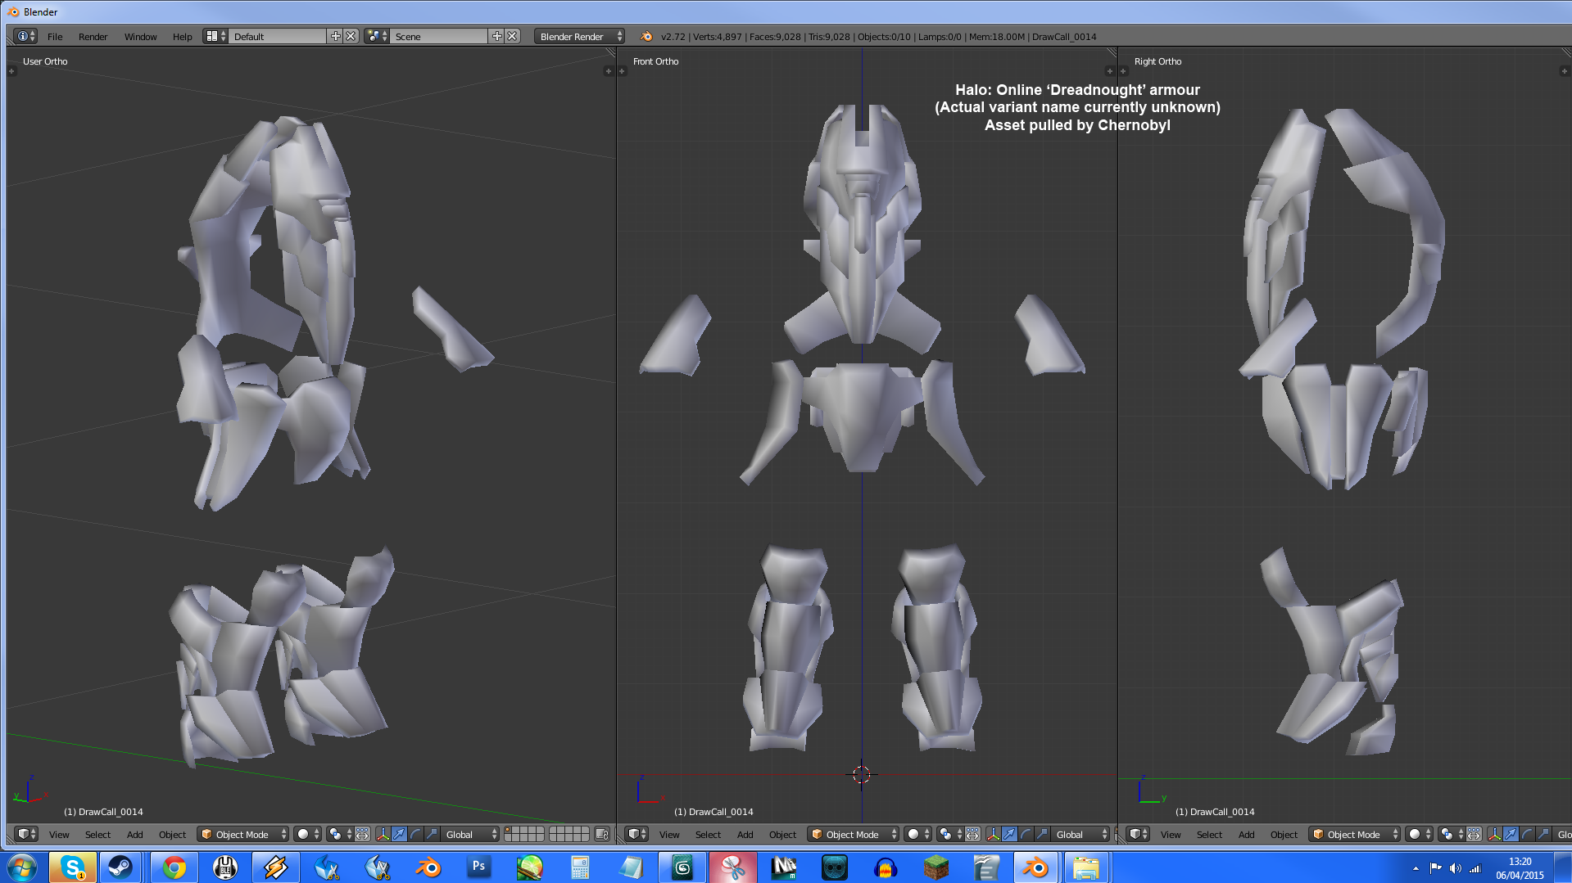Toggle 3D manipulator in User Ortho viewport
Viewport: 1572px width, 883px height.
(x=383, y=834)
